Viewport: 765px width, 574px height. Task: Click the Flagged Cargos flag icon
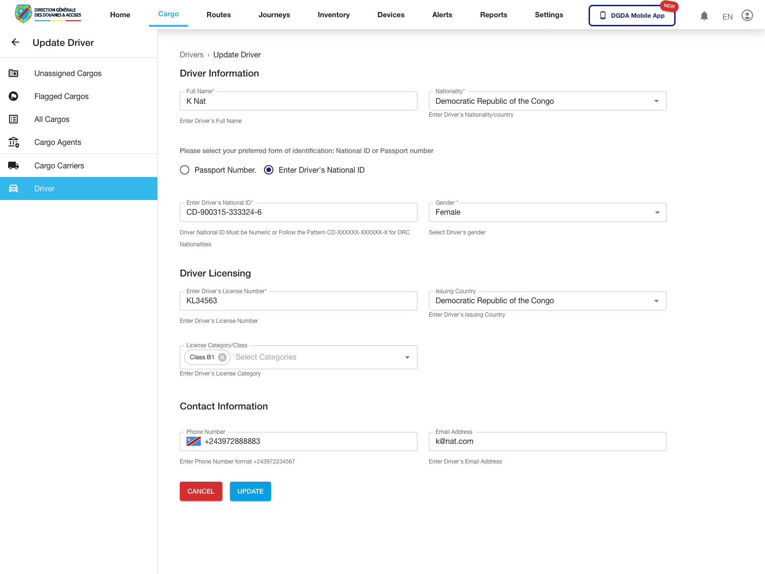[13, 96]
